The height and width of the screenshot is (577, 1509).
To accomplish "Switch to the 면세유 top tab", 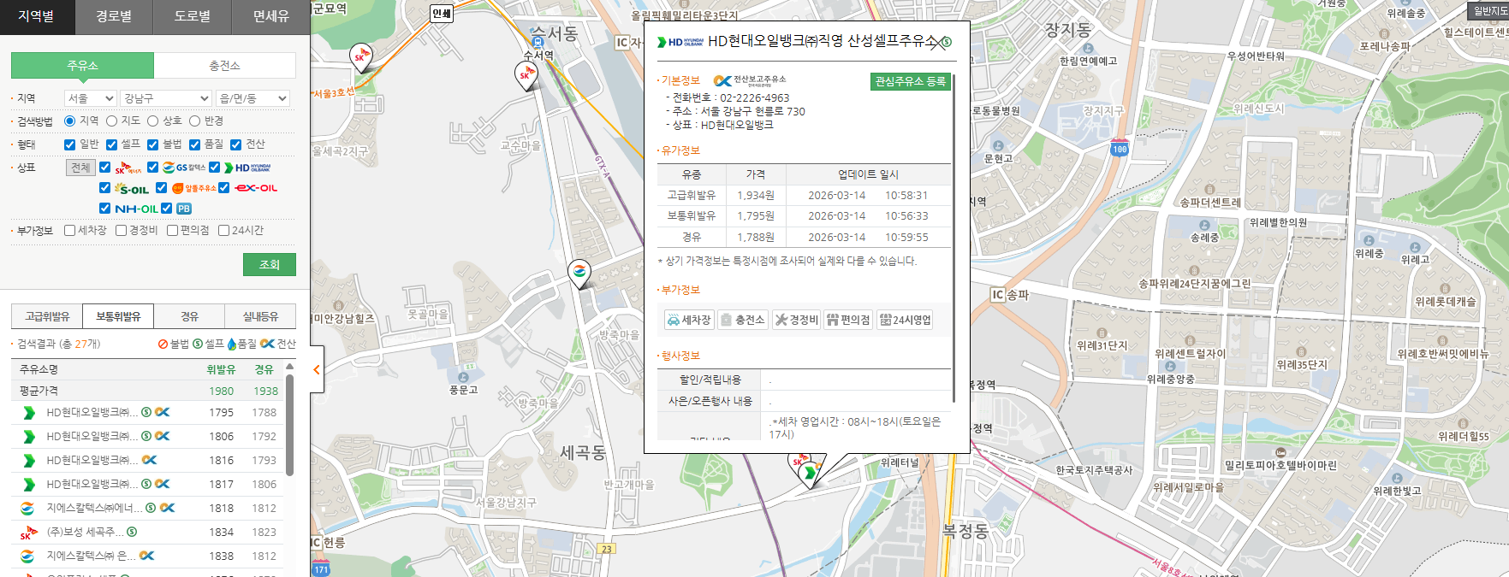I will tap(270, 16).
